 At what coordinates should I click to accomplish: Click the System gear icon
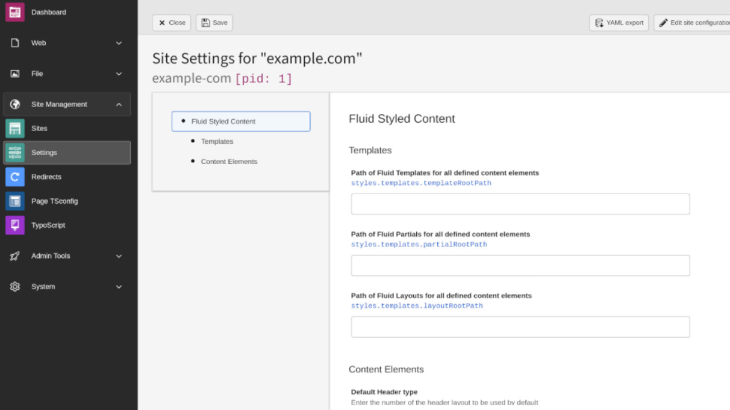coord(15,287)
